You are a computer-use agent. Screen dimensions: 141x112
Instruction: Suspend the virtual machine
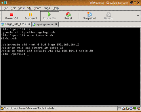[31, 16]
